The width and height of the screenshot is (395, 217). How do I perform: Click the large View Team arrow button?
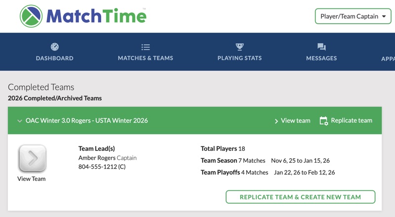coord(32,159)
